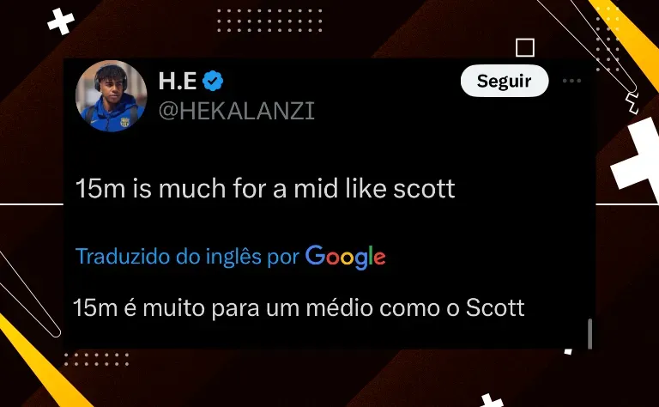Click the Traduzido do inglês por link
The height and width of the screenshot is (407, 659).
pyautogui.click(x=187, y=256)
